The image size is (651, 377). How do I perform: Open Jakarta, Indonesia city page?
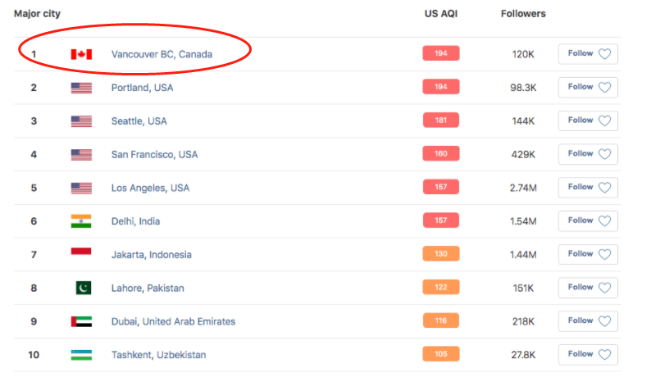coord(151,255)
